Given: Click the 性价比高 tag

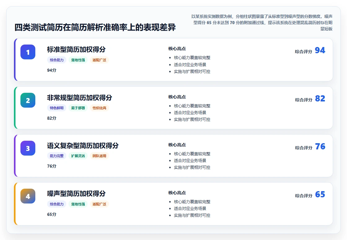Looking at the screenshot, I should tap(99, 108).
